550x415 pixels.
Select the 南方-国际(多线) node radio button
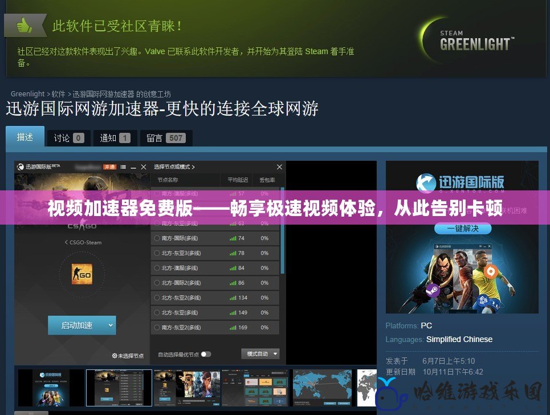click(157, 238)
